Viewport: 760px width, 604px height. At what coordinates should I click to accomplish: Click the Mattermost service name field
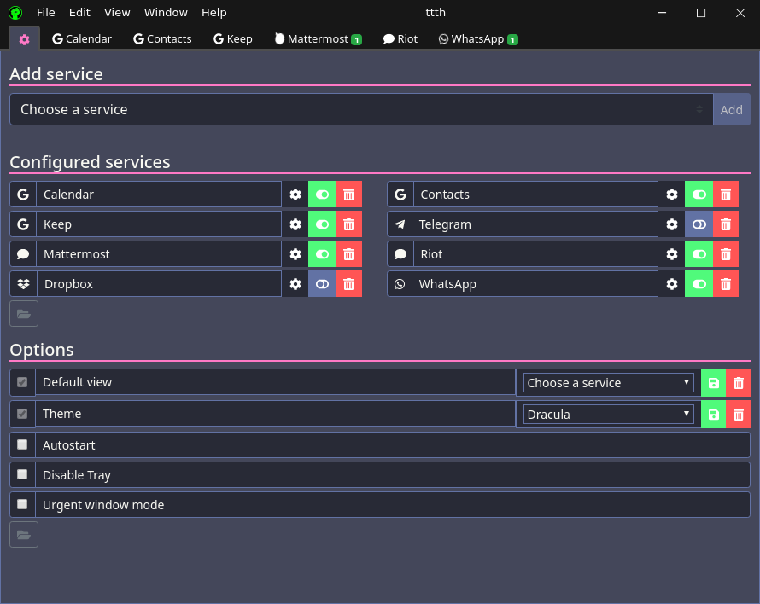click(159, 254)
